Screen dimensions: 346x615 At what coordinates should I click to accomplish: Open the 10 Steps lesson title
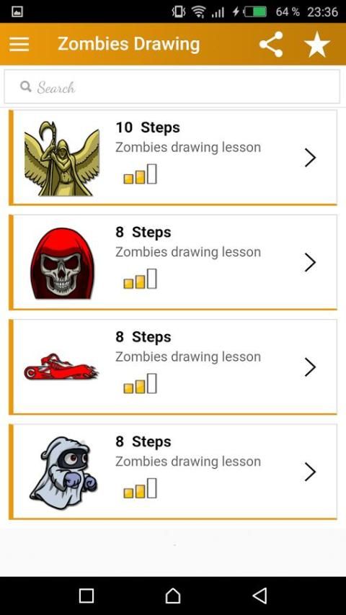coord(148,127)
